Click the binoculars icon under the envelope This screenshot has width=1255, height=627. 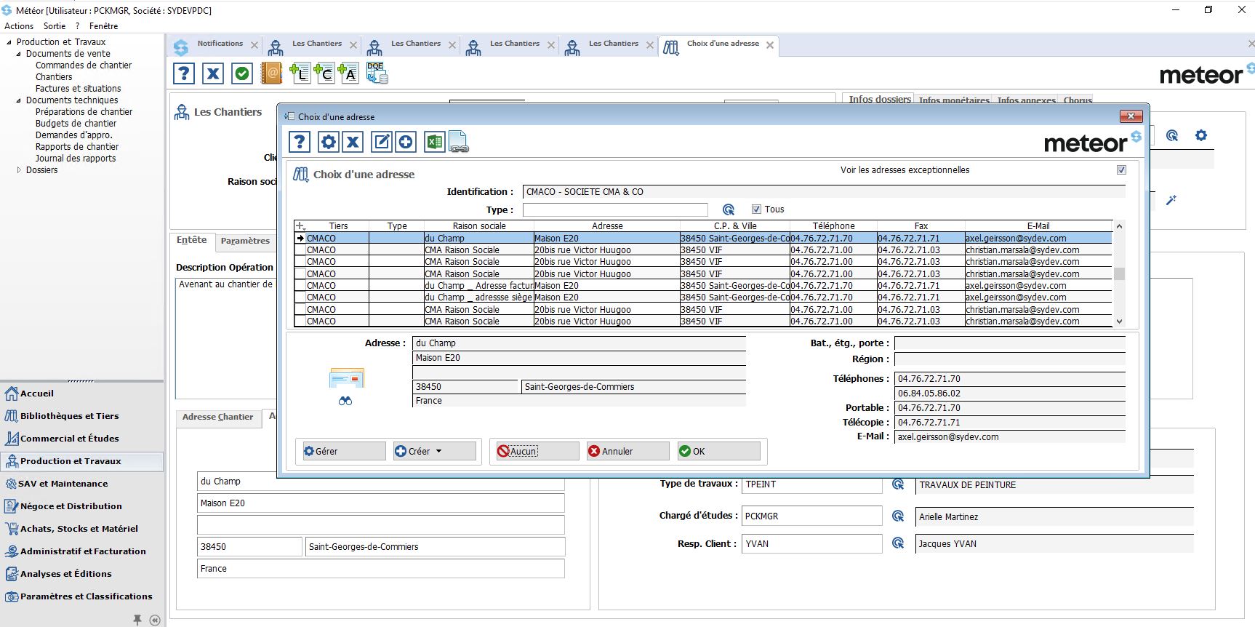click(x=345, y=401)
